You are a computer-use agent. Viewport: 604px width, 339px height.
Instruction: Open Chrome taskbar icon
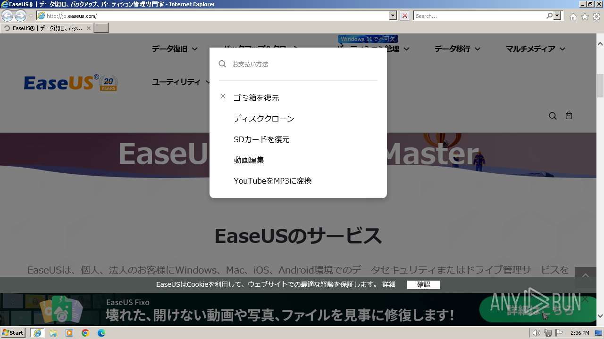pyautogui.click(x=85, y=333)
